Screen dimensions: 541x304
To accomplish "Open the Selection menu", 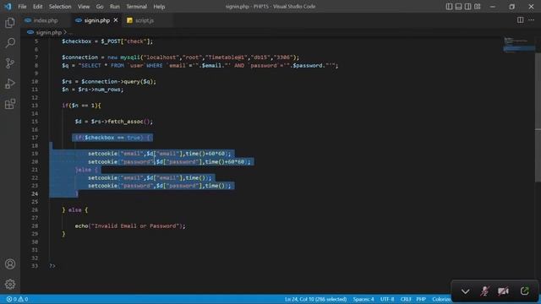I will (x=60, y=7).
